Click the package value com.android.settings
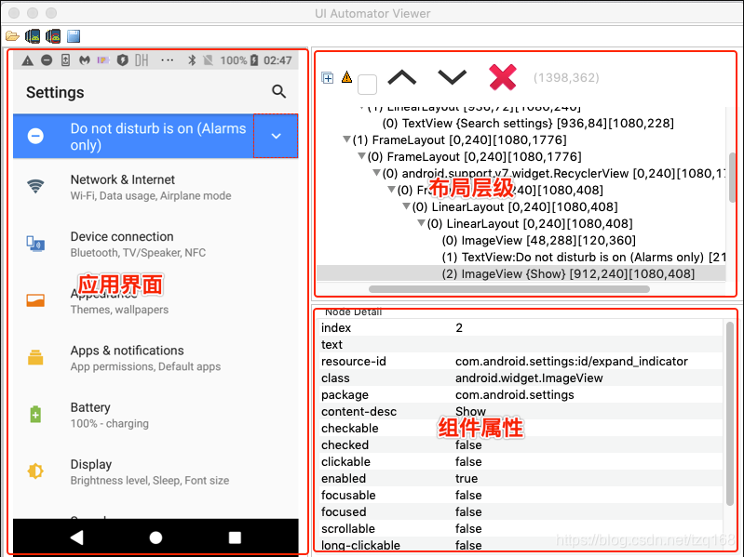Viewport: 744px width, 557px height. [x=514, y=394]
